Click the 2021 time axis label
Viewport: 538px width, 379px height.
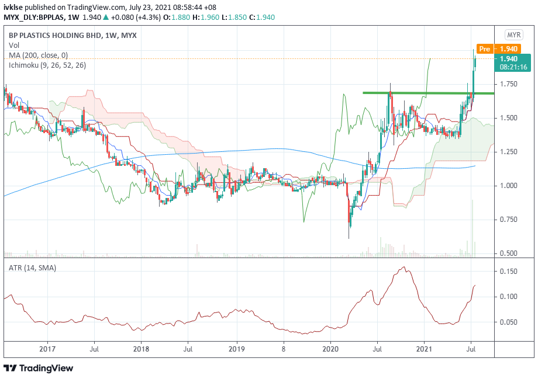click(x=424, y=349)
